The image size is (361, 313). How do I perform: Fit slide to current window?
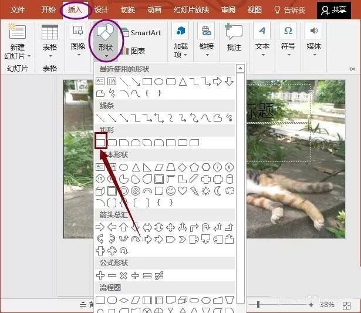(x=346, y=305)
